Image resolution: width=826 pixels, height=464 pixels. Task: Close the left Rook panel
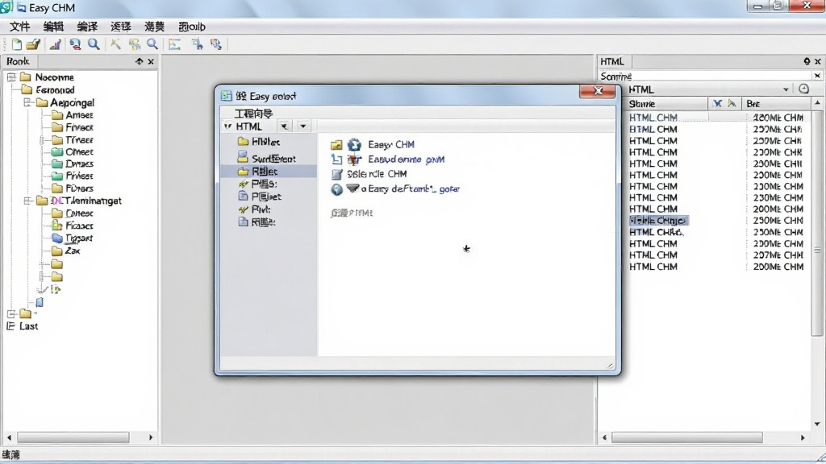click(x=151, y=61)
